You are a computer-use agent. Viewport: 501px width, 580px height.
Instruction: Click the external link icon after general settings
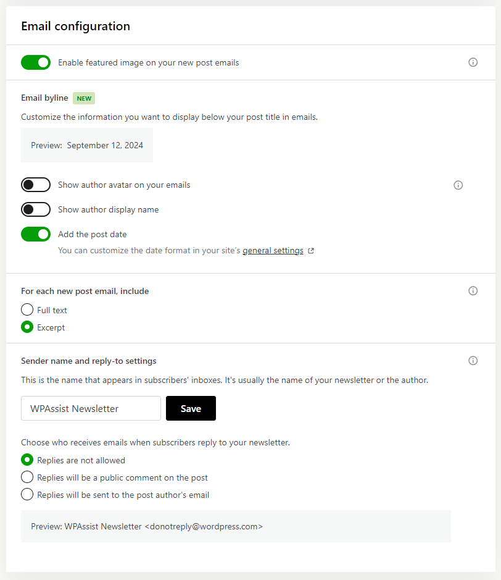[311, 250]
